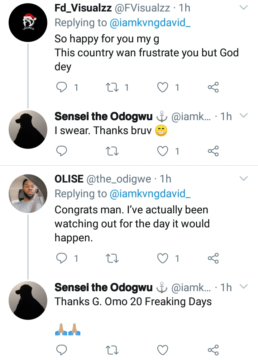Screen dimensions: 258x360
Task: Retweet Fd_Visualzz's "So happy for you" tweet
Action: pos(112,87)
